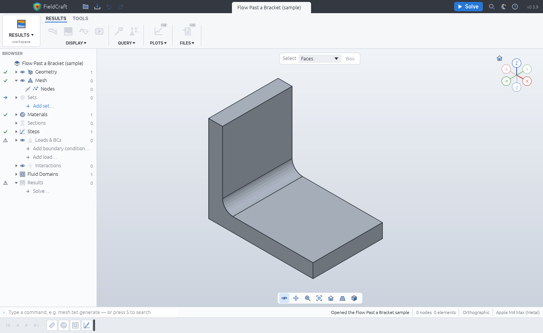Image resolution: width=543 pixels, height=333 pixels.
Task: Select the pan view tool
Action: coord(296,298)
